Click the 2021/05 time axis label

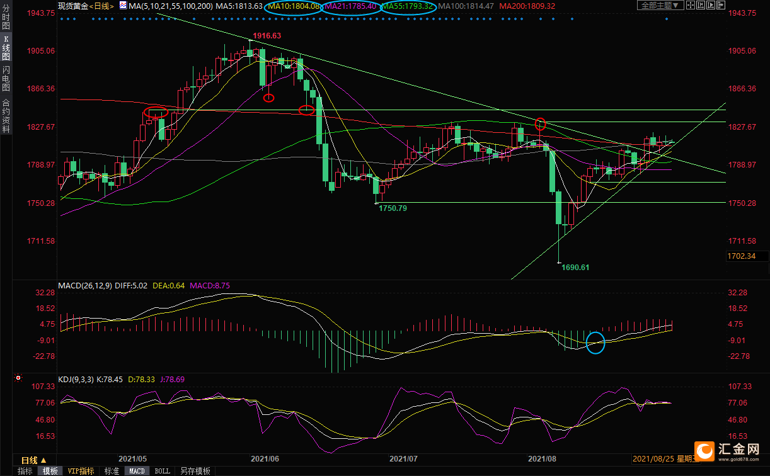coord(132,459)
